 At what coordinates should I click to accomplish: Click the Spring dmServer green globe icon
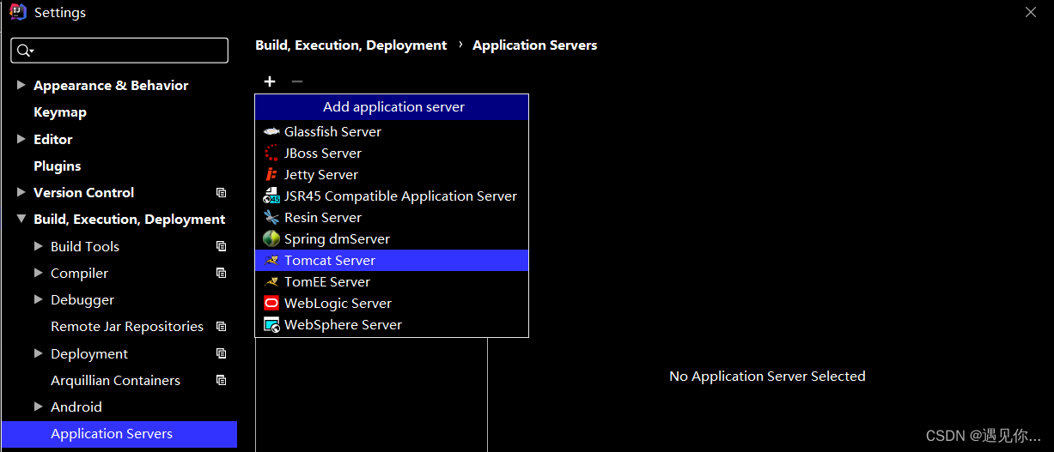pos(271,239)
